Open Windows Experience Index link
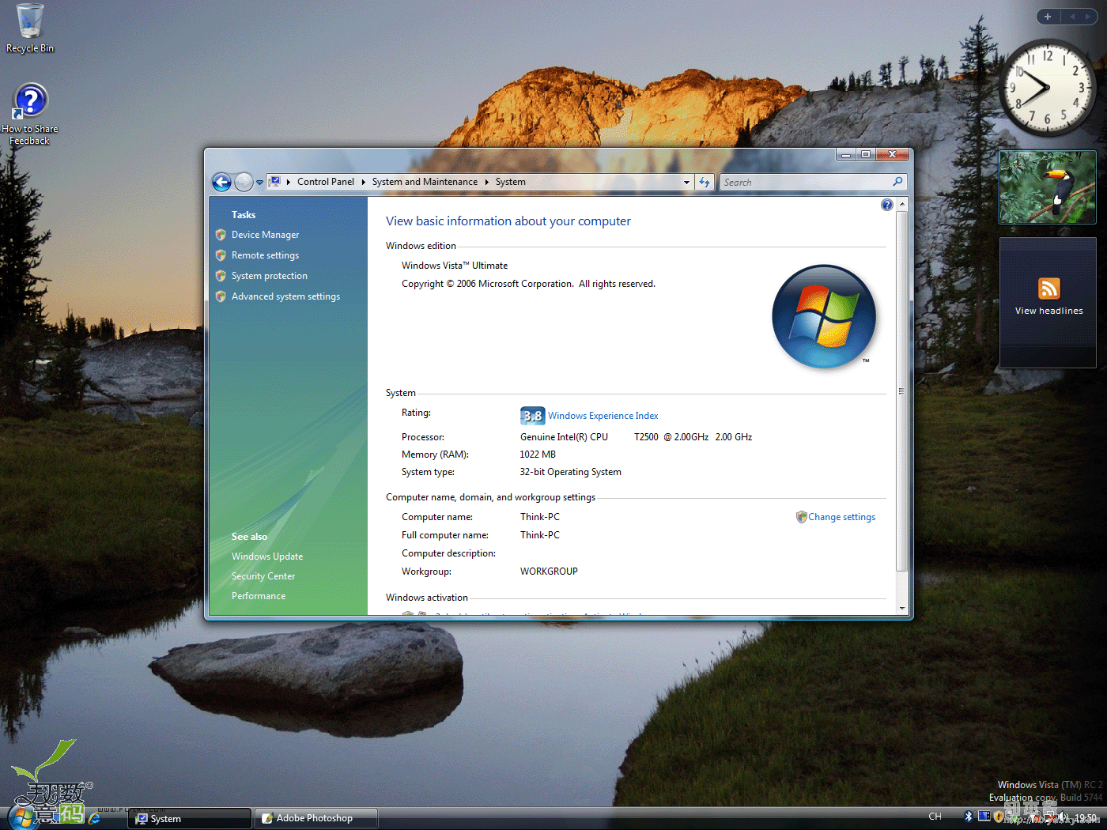 click(603, 416)
